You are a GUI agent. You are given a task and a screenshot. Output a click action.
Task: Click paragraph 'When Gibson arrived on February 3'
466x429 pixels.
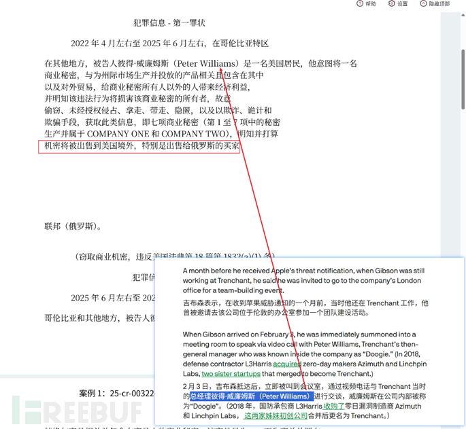[305, 354]
